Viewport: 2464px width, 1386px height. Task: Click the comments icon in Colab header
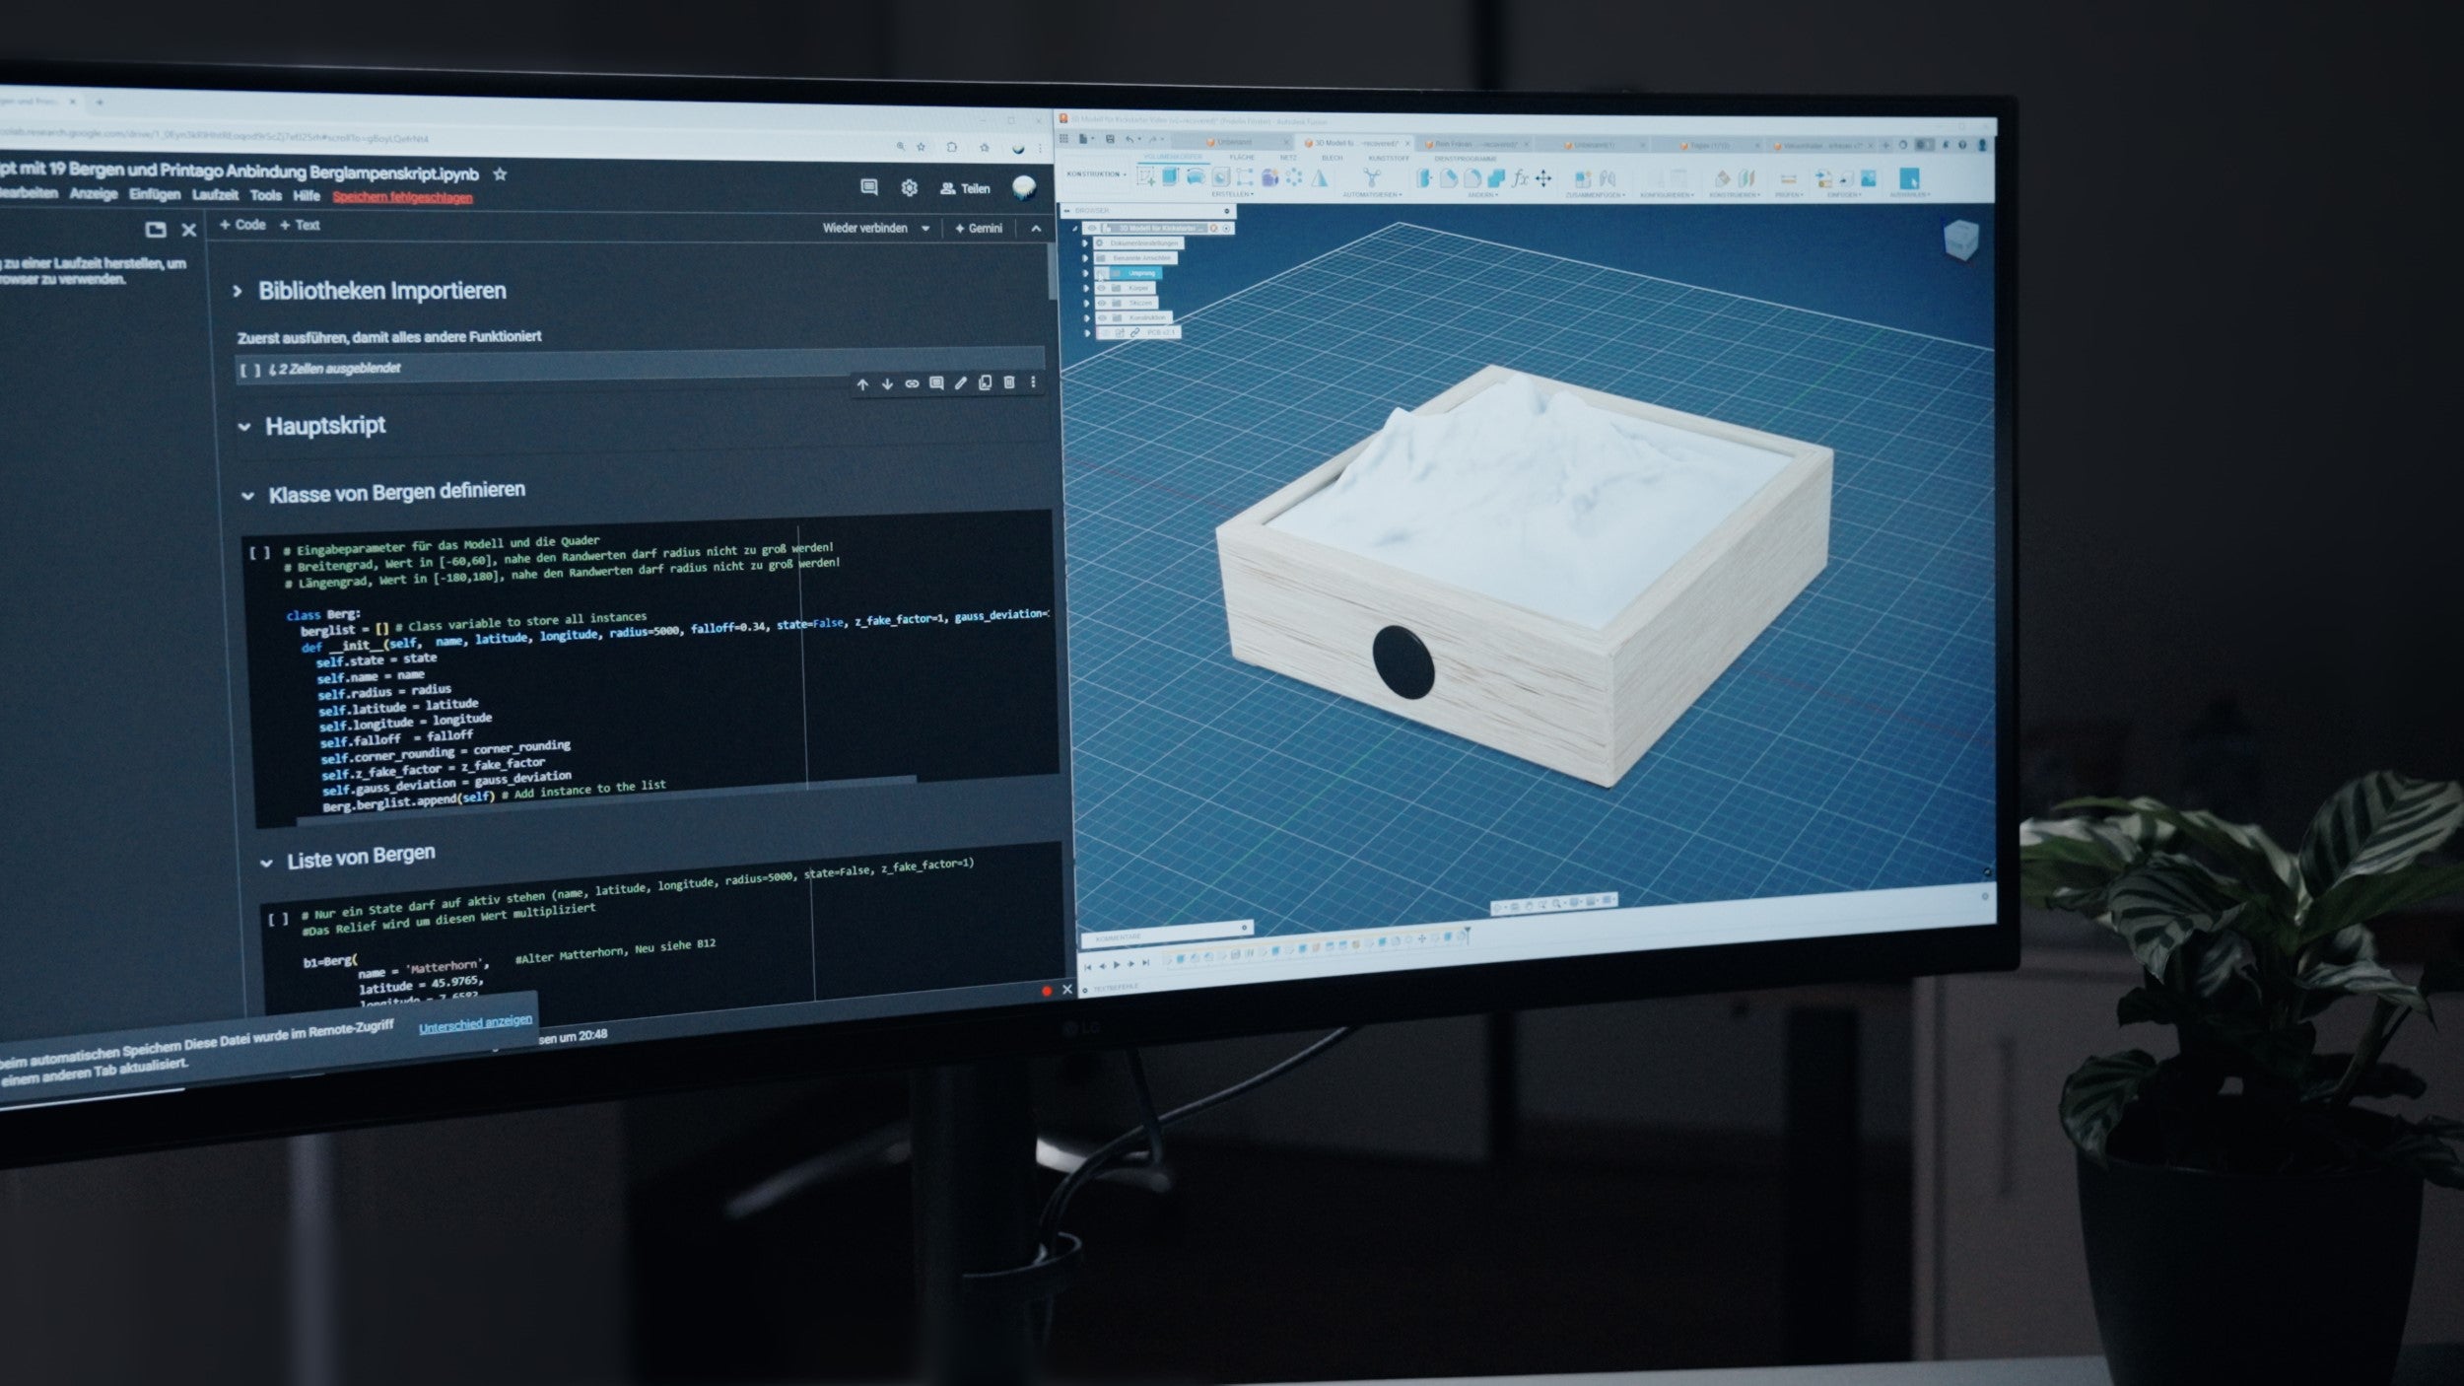coord(868,187)
